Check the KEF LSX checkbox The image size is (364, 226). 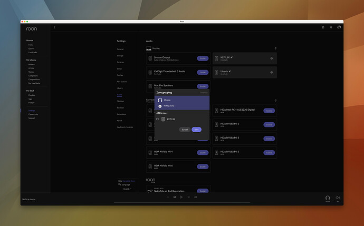[157, 119]
